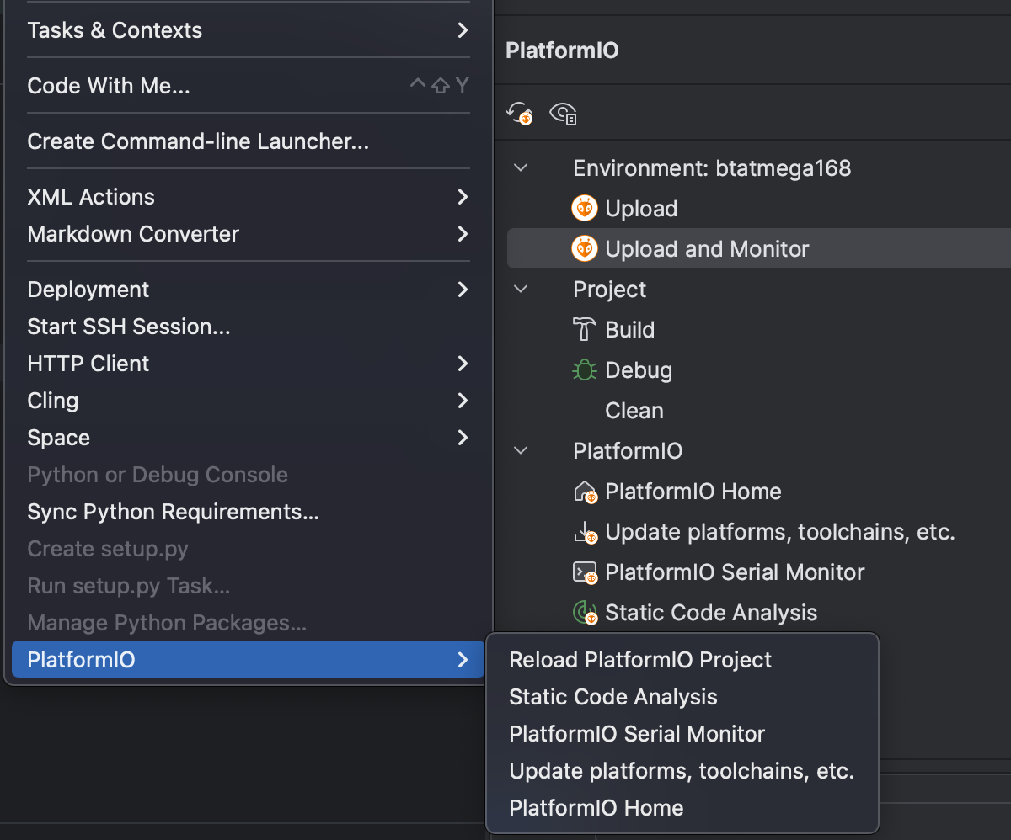Click the green Debug bug icon
The height and width of the screenshot is (840, 1011).
[584, 370]
